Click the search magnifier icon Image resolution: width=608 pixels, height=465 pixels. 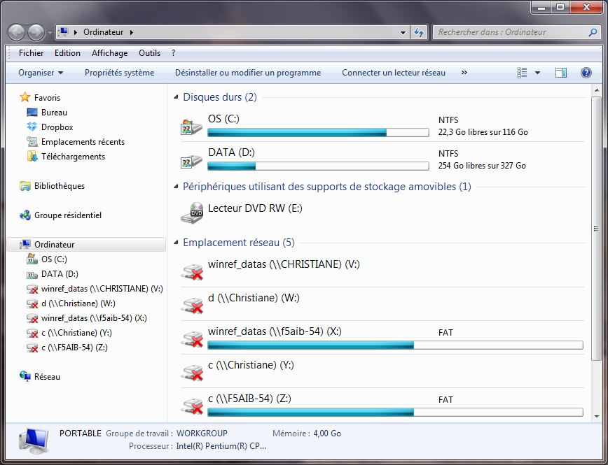point(593,33)
